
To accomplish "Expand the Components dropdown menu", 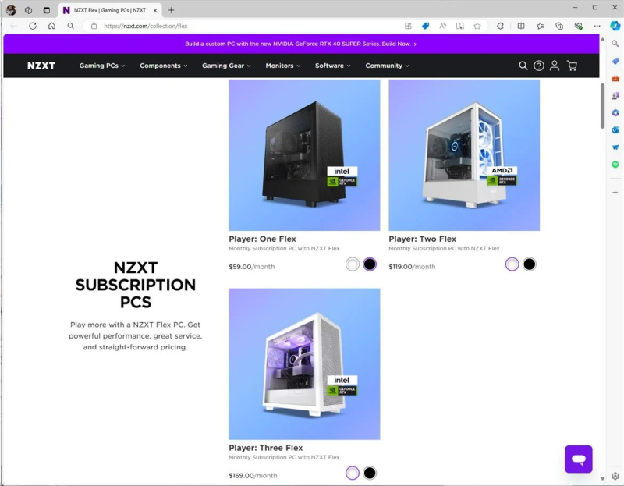I will pos(163,66).
